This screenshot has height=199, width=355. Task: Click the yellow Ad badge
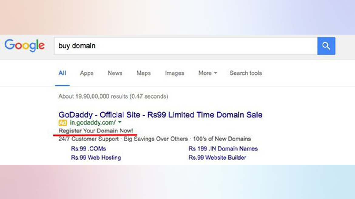pyautogui.click(x=62, y=123)
